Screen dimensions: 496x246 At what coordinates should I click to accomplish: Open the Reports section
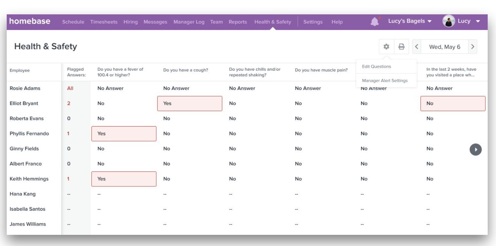[238, 22]
